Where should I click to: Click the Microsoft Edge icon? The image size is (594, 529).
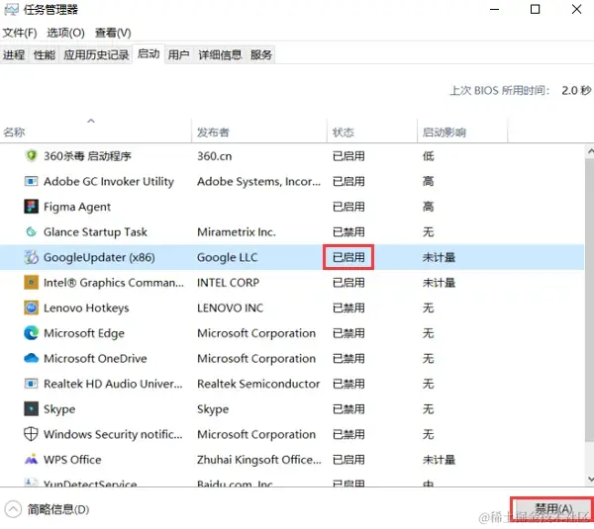pyautogui.click(x=31, y=333)
